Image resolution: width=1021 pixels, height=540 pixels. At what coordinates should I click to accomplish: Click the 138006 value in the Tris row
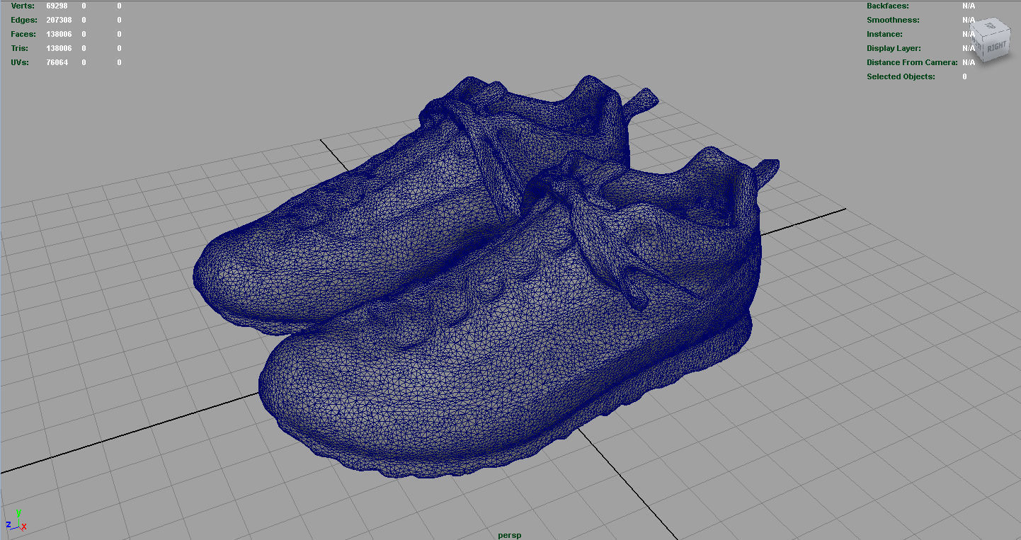pyautogui.click(x=59, y=48)
